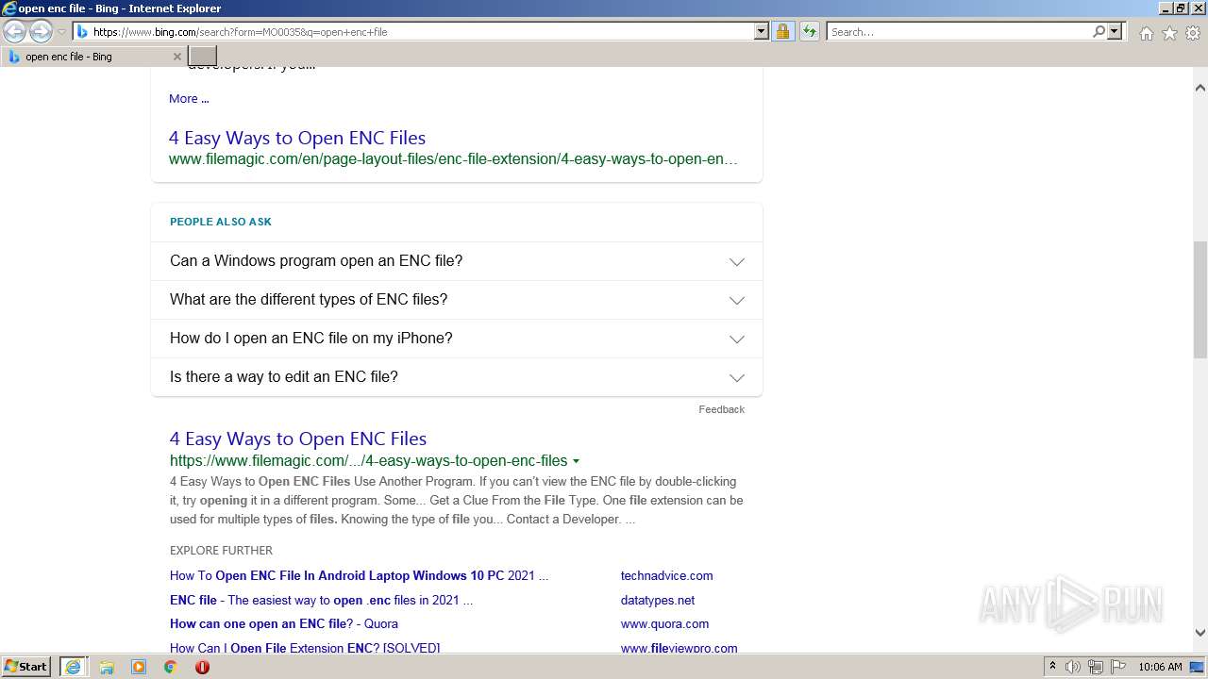The height and width of the screenshot is (679, 1208).
Task: Open a new tab with blank tab button
Action: click(203, 57)
